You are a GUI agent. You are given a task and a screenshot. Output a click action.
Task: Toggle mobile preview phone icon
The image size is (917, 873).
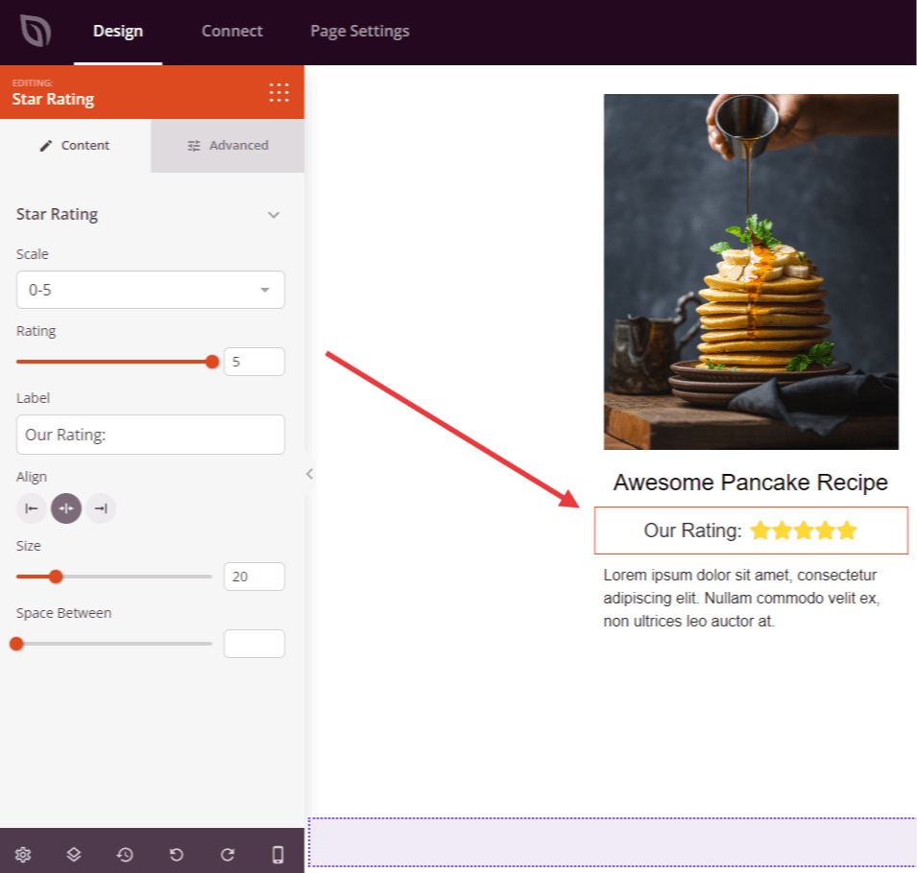coord(278,854)
